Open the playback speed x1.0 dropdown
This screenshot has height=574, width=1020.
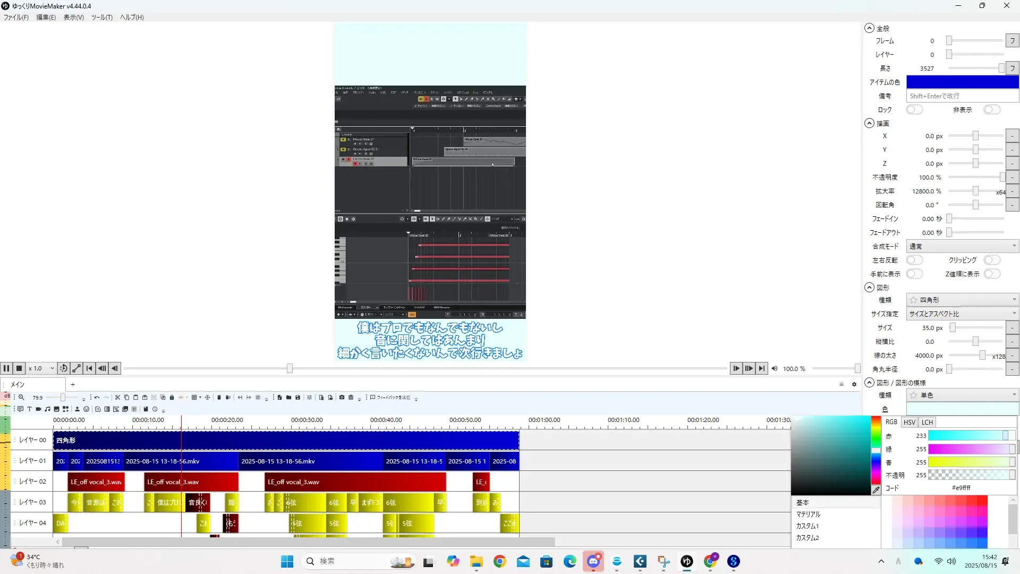[41, 368]
